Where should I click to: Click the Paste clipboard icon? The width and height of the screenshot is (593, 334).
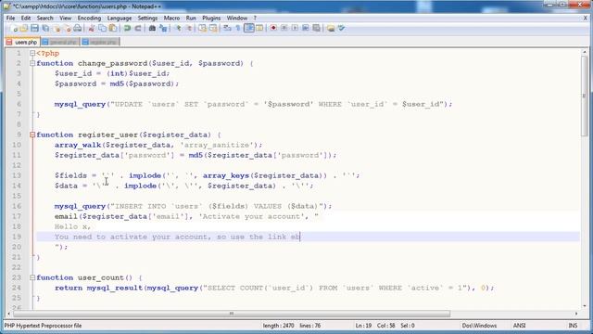113,29
